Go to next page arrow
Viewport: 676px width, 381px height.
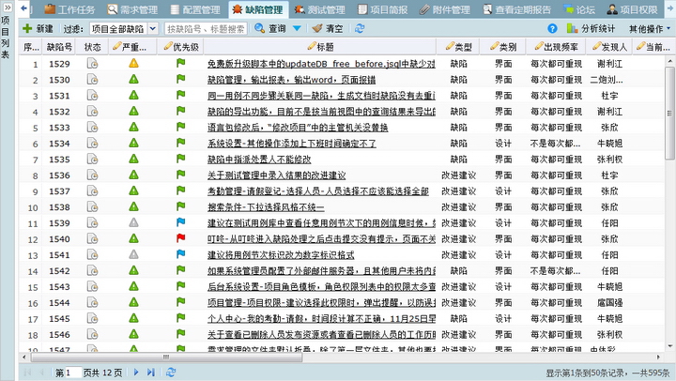[x=136, y=373]
